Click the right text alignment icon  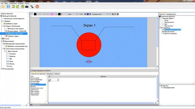(x=90, y=14)
